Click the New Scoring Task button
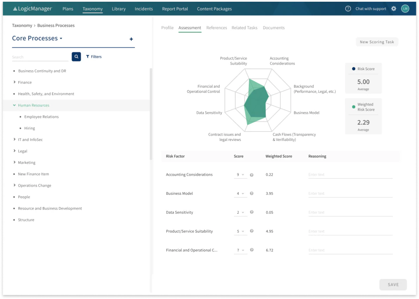Image resolution: width=419 pixels, height=299 pixels. (x=377, y=42)
